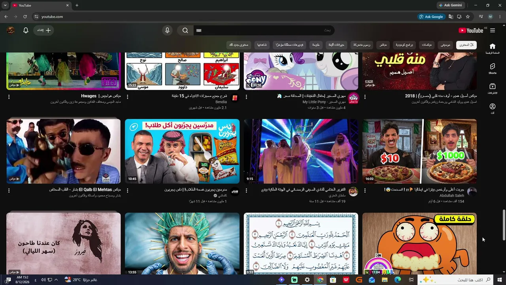The image size is (506, 285).
Task: Play the حلقة كاملة Gumball thumbnail
Action: pos(419,244)
